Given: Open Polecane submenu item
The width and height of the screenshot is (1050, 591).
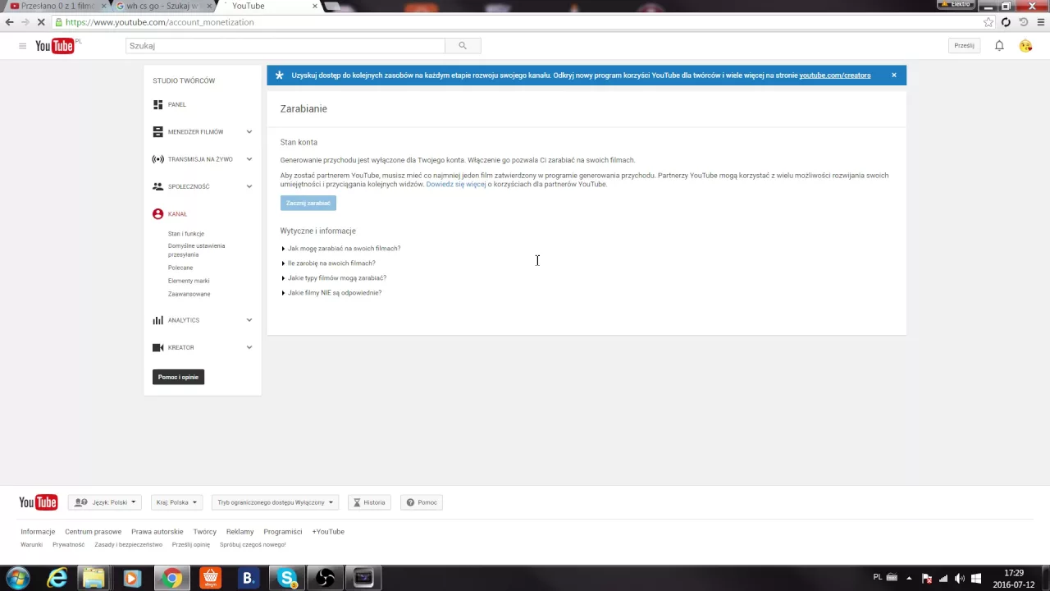Looking at the screenshot, I should pos(180,268).
